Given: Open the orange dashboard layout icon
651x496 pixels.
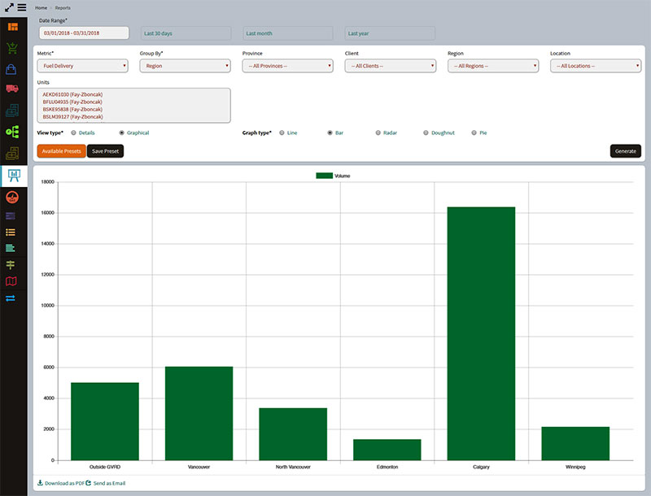Looking at the screenshot, I should [x=13, y=27].
